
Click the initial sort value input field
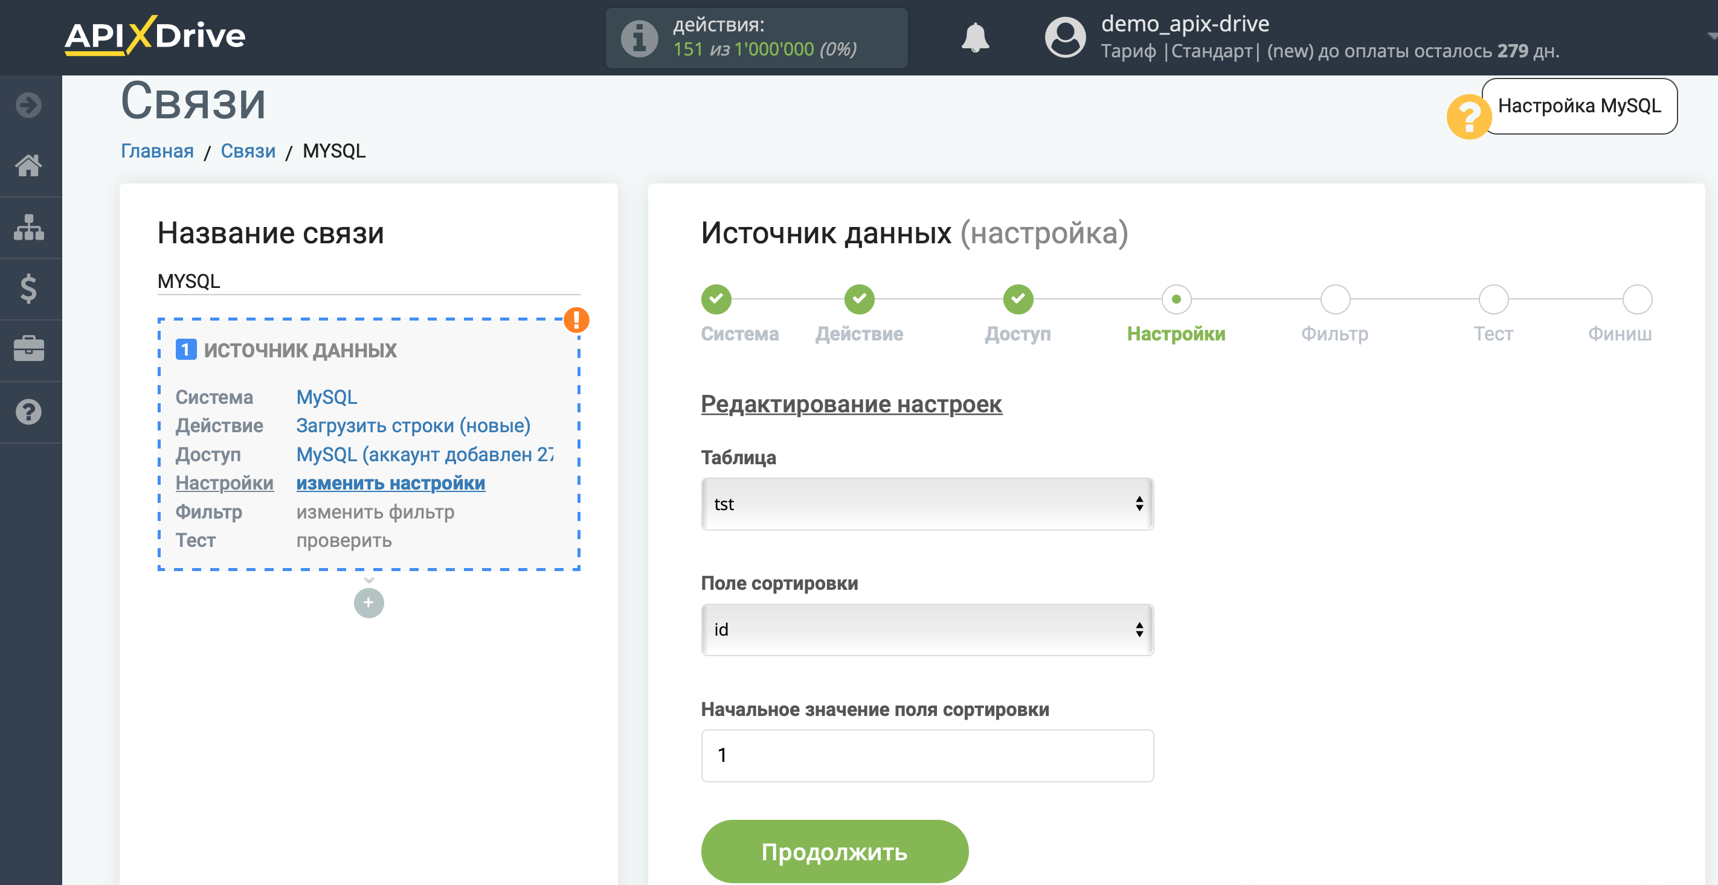tap(927, 756)
